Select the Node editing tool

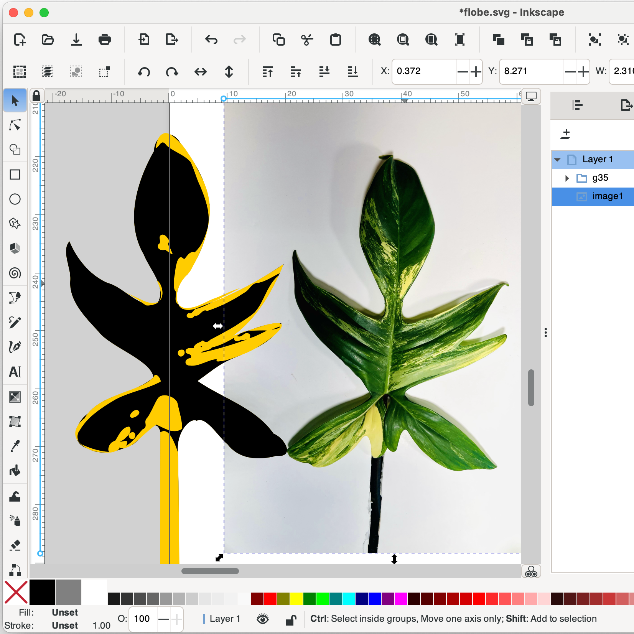coord(15,125)
